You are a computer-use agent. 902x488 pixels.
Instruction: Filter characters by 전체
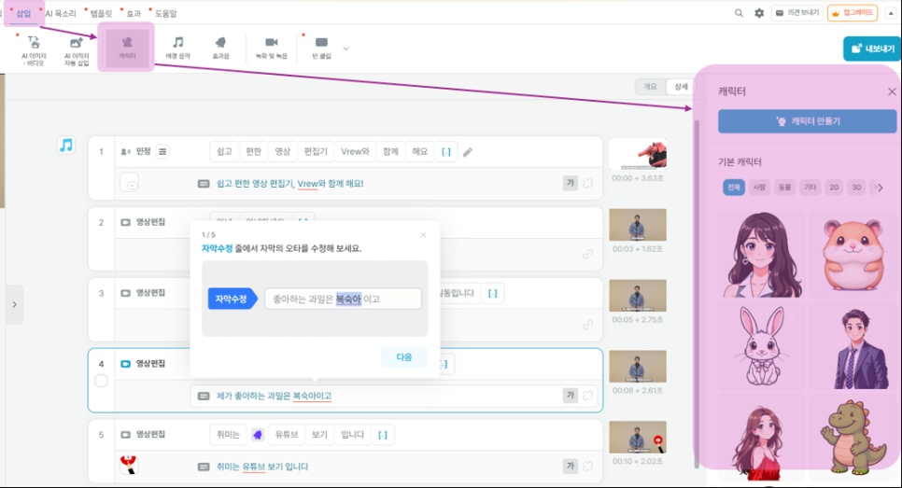click(x=733, y=187)
